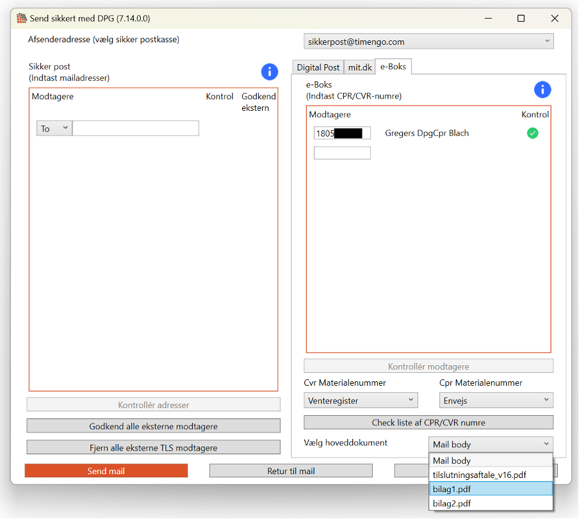
Task: Click the empty CPR/CVR number input field
Action: click(342, 153)
